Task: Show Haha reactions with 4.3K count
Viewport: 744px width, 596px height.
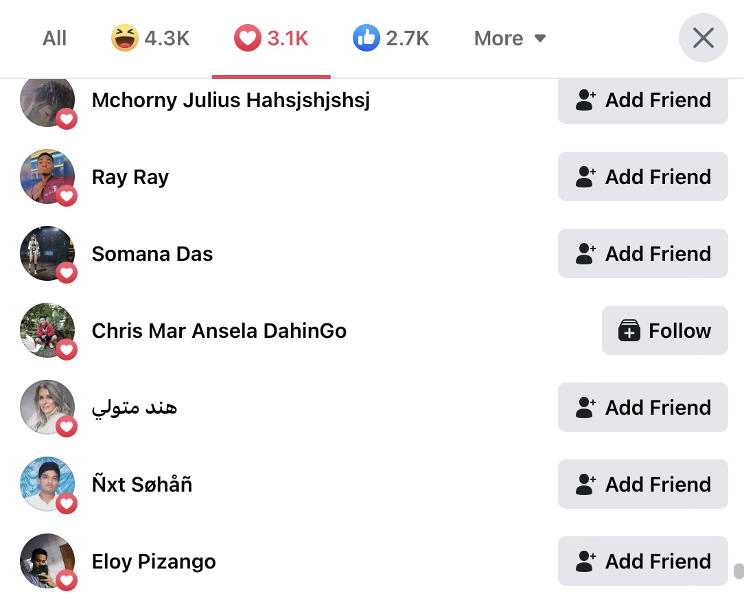Action: [x=151, y=38]
